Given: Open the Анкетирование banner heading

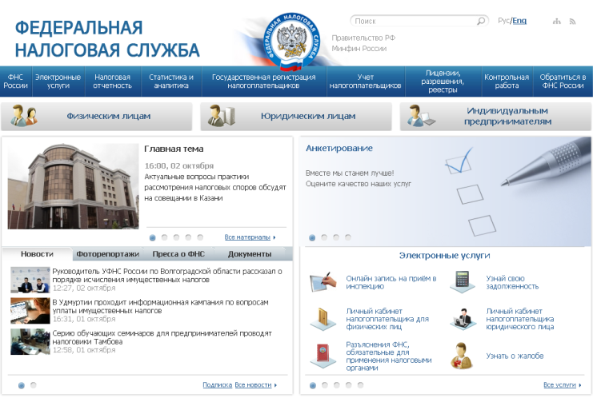Looking at the screenshot, I should (339, 149).
